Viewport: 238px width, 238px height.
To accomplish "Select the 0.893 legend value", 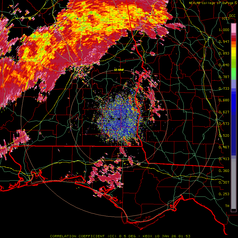I will (x=224, y=53).
